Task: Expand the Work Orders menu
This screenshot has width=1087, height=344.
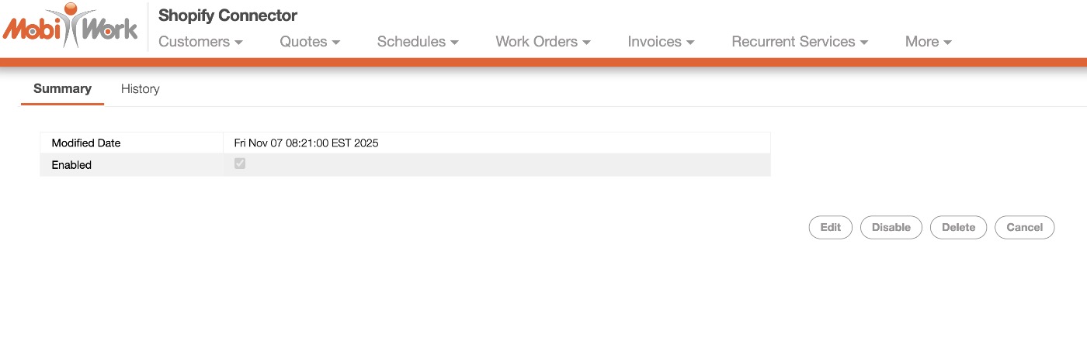Action: (x=543, y=42)
